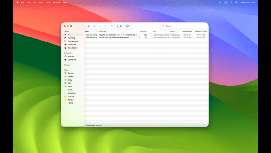The height and width of the screenshot is (153, 271).
Task: Click the Groups section header
Action: (67, 65)
